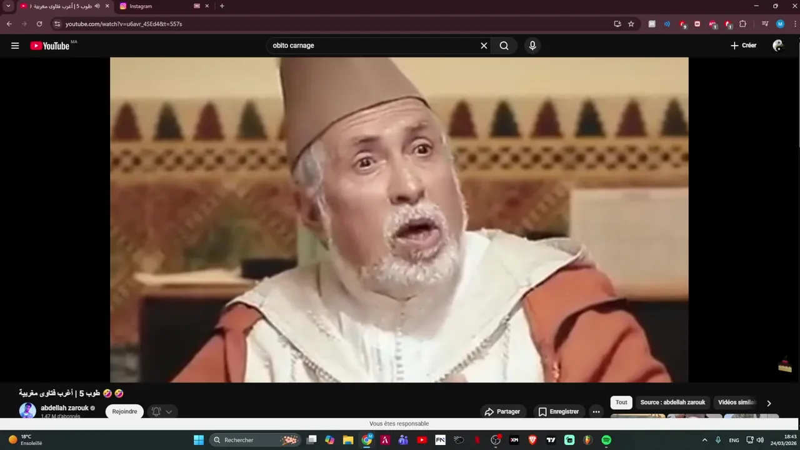Open the Extensions puzzle-piece menu
800x450 pixels.
pyautogui.click(x=742, y=24)
